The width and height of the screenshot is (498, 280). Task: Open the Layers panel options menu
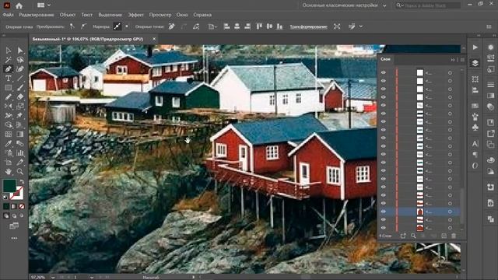(462, 60)
